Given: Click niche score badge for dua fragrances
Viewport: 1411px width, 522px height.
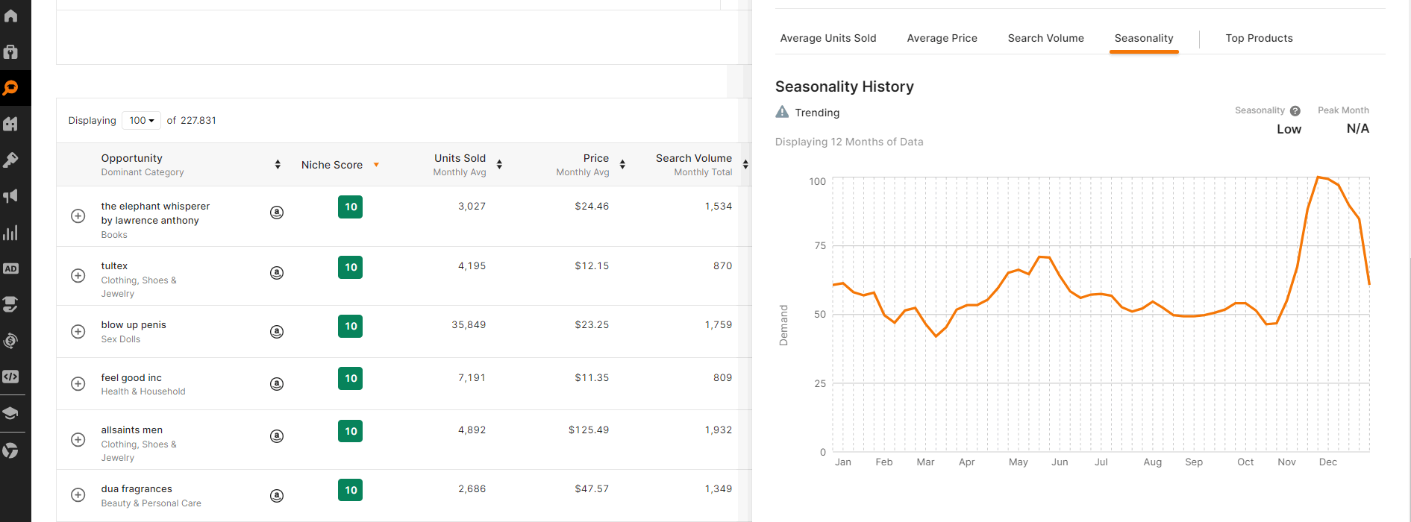Looking at the screenshot, I should [x=350, y=490].
